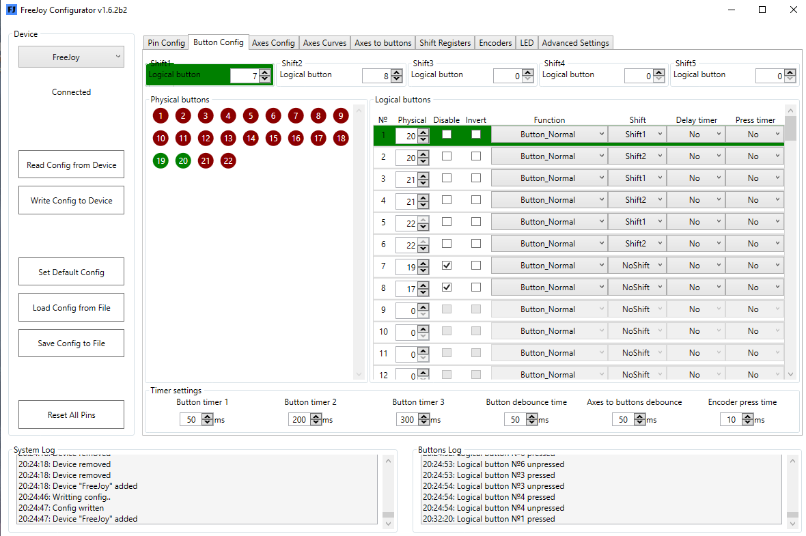Click physical button indicator 13
Image resolution: width=806 pixels, height=536 pixels.
[227, 138]
